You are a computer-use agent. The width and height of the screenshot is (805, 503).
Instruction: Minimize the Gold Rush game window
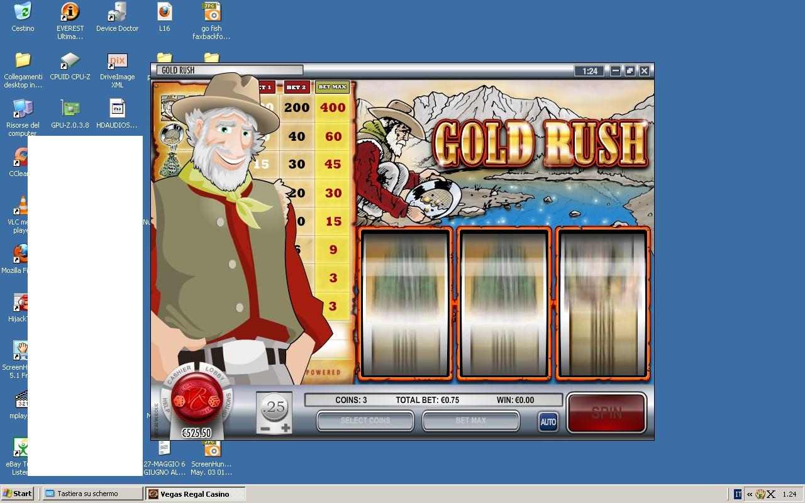(616, 71)
